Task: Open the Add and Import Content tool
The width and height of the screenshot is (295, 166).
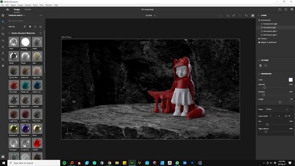Action: tap(3, 15)
